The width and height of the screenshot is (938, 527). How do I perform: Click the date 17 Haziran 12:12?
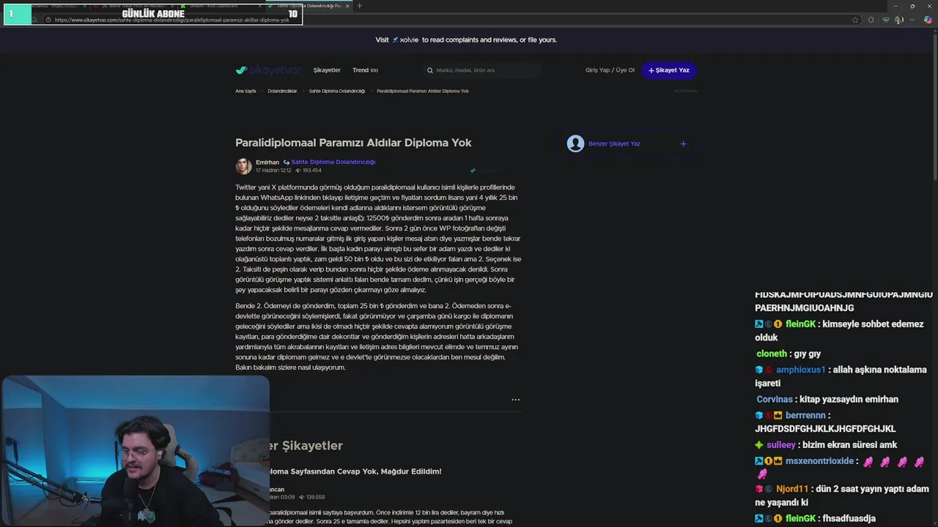click(273, 171)
